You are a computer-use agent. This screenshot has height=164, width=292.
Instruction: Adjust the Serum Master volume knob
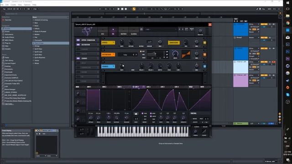click(200, 31)
